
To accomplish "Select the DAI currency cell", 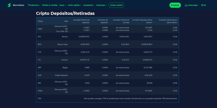I will point(39,83).
